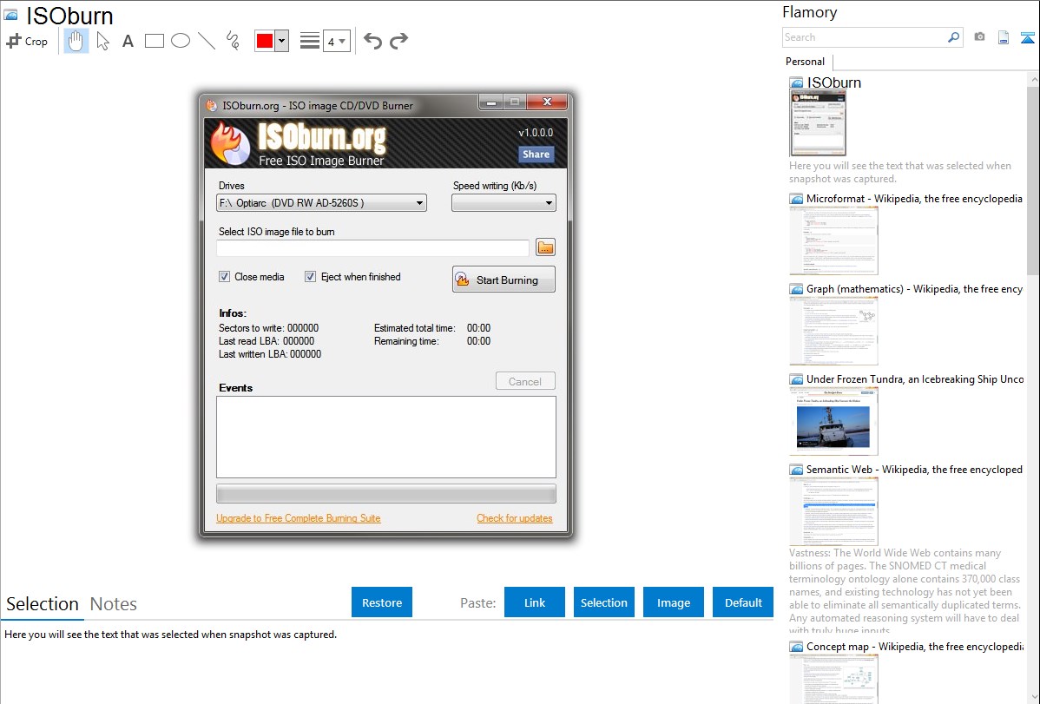Viewport: 1040px width, 704px height.
Task: Click inside the Events log box
Action: (x=386, y=437)
